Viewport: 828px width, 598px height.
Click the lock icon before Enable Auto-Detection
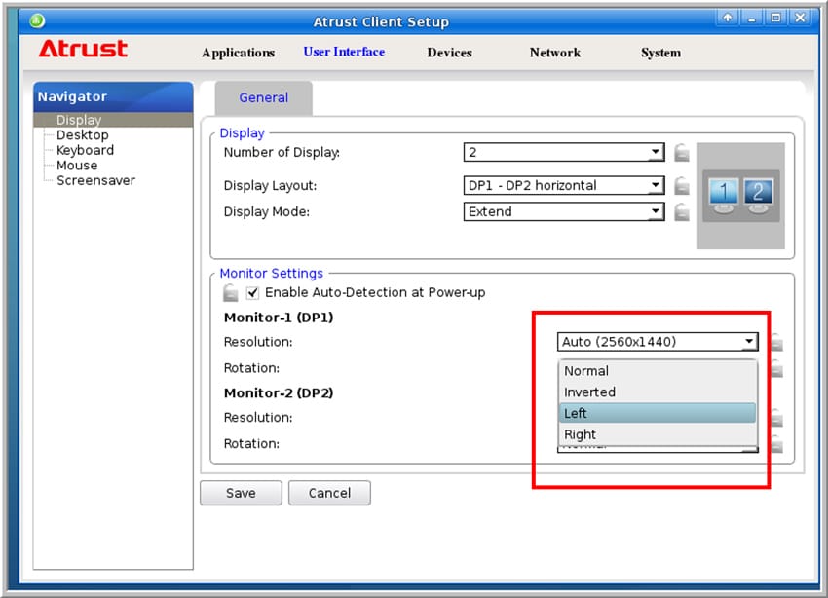click(230, 293)
